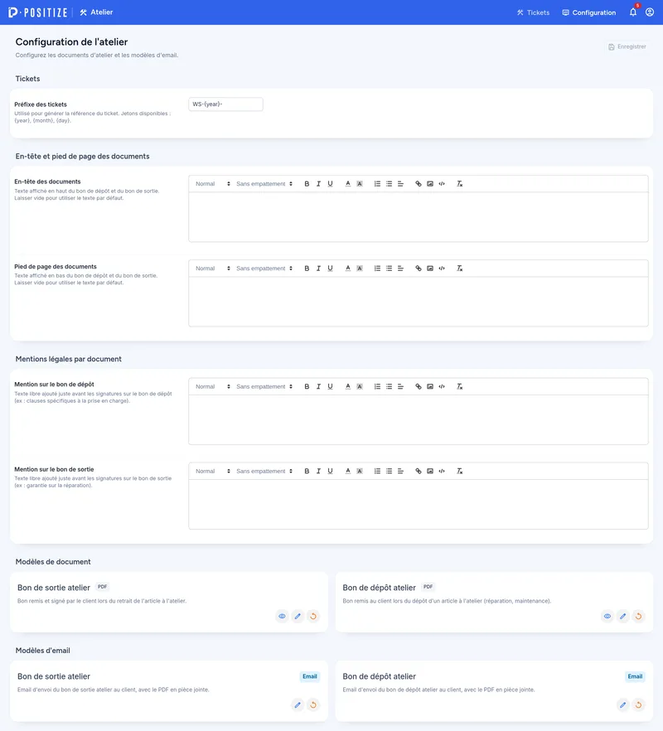
Task: Reset Bon de dépôt atelier email template
Action: coord(638,704)
